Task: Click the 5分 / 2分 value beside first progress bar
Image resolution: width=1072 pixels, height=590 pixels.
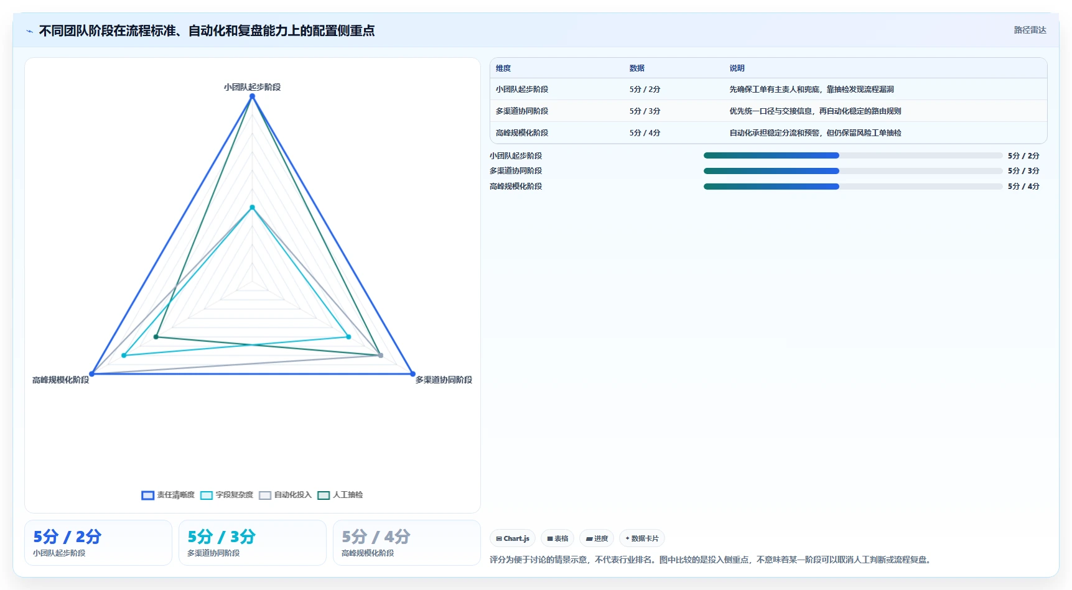Action: click(x=1023, y=156)
